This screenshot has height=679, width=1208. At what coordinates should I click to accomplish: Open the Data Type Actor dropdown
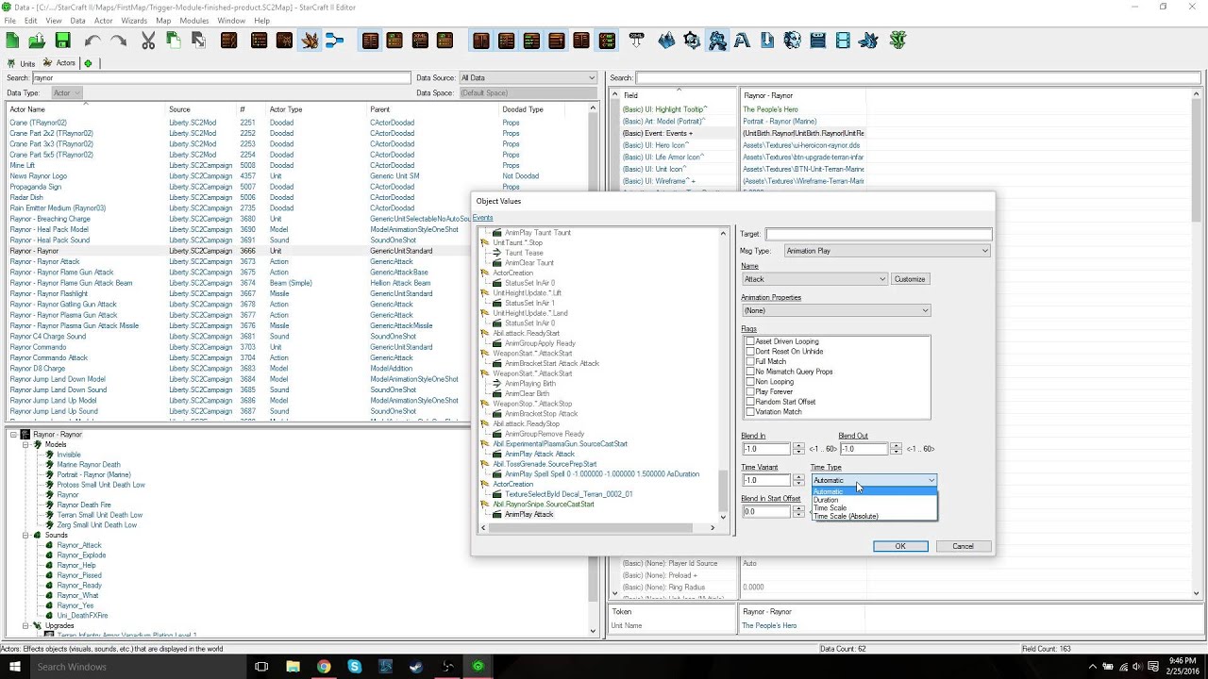[x=66, y=92]
